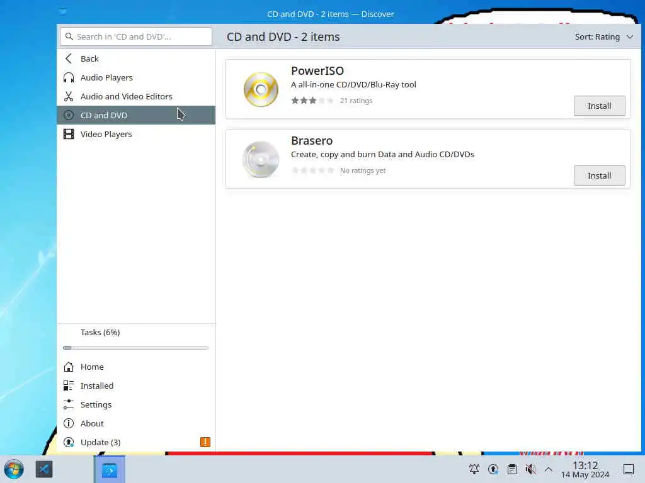Open the Settings page
This screenshot has width=645, height=483.
click(x=136, y=404)
